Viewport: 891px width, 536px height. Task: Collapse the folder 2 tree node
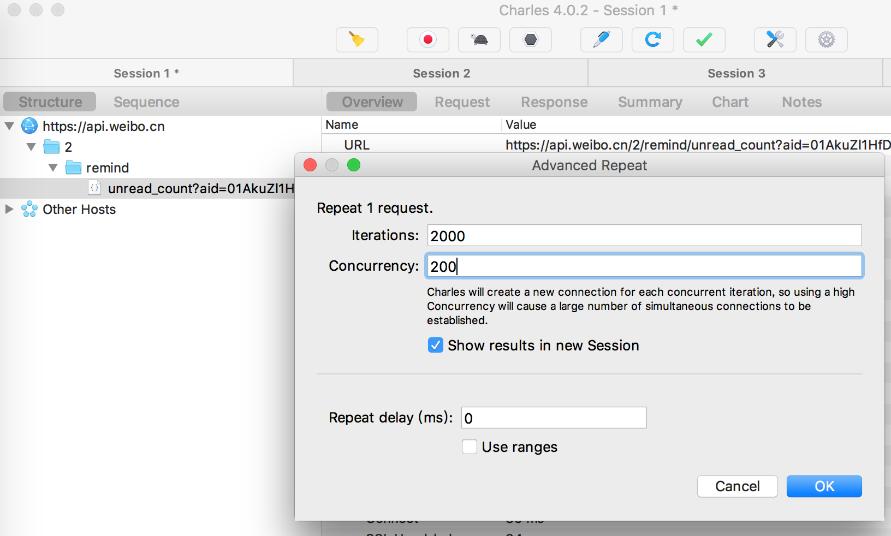(x=31, y=147)
